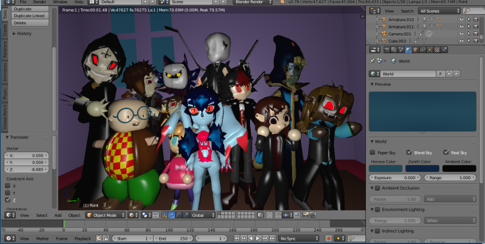Check the Y constraint axis box
This screenshot has width=485, height=244.
(x=8, y=193)
